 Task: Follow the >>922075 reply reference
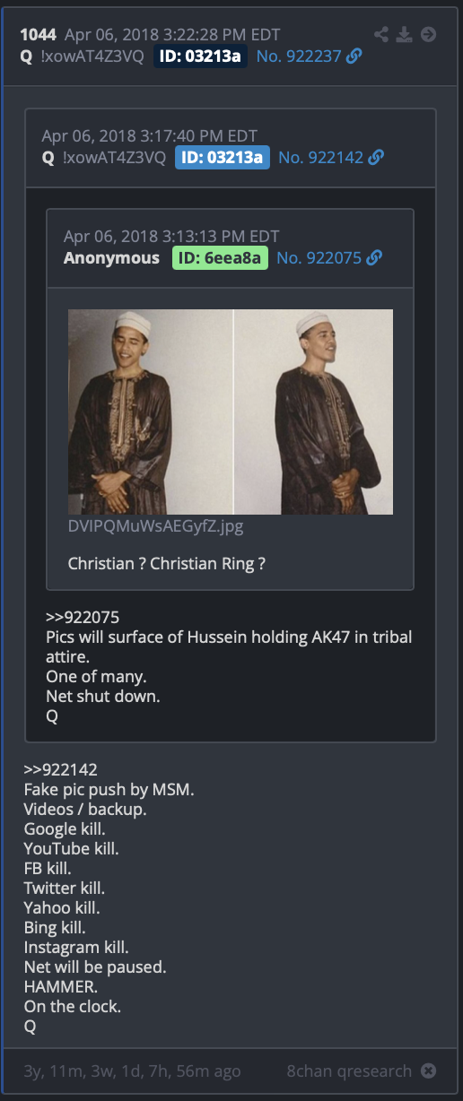tap(83, 618)
